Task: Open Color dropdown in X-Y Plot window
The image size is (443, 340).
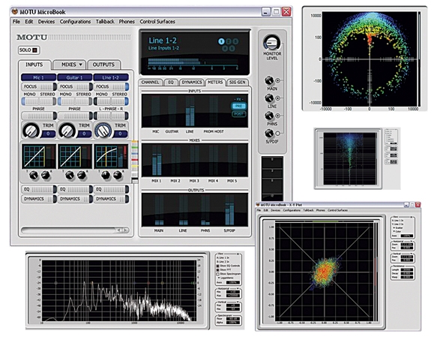Action: tap(397, 231)
